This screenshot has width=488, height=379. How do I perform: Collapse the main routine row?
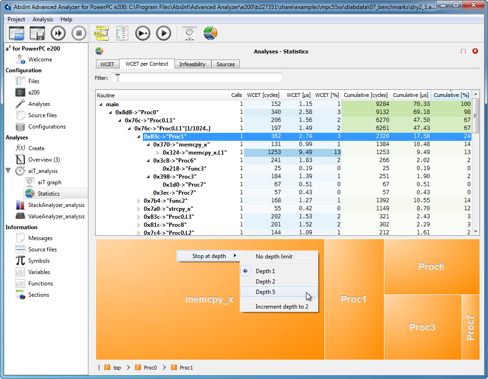tap(101, 104)
